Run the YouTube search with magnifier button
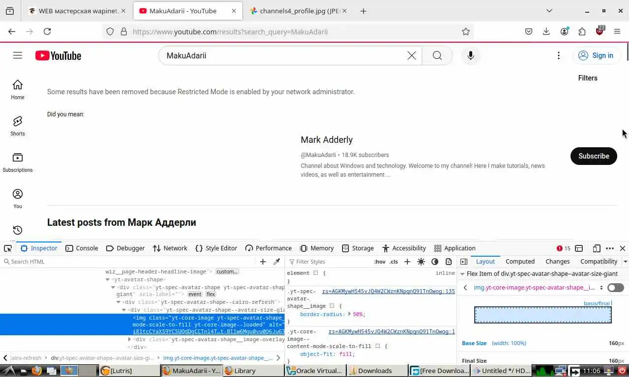The image size is (629, 377). (437, 55)
